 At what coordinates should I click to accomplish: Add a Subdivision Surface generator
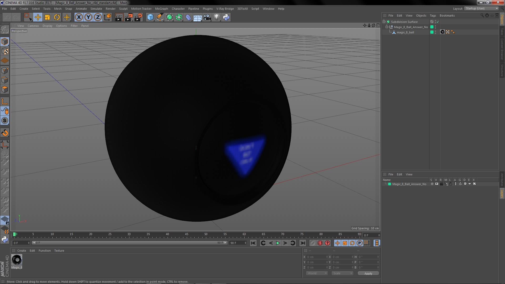click(169, 17)
